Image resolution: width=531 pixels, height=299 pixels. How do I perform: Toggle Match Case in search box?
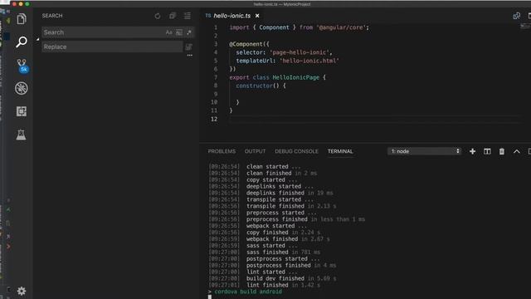pos(168,32)
